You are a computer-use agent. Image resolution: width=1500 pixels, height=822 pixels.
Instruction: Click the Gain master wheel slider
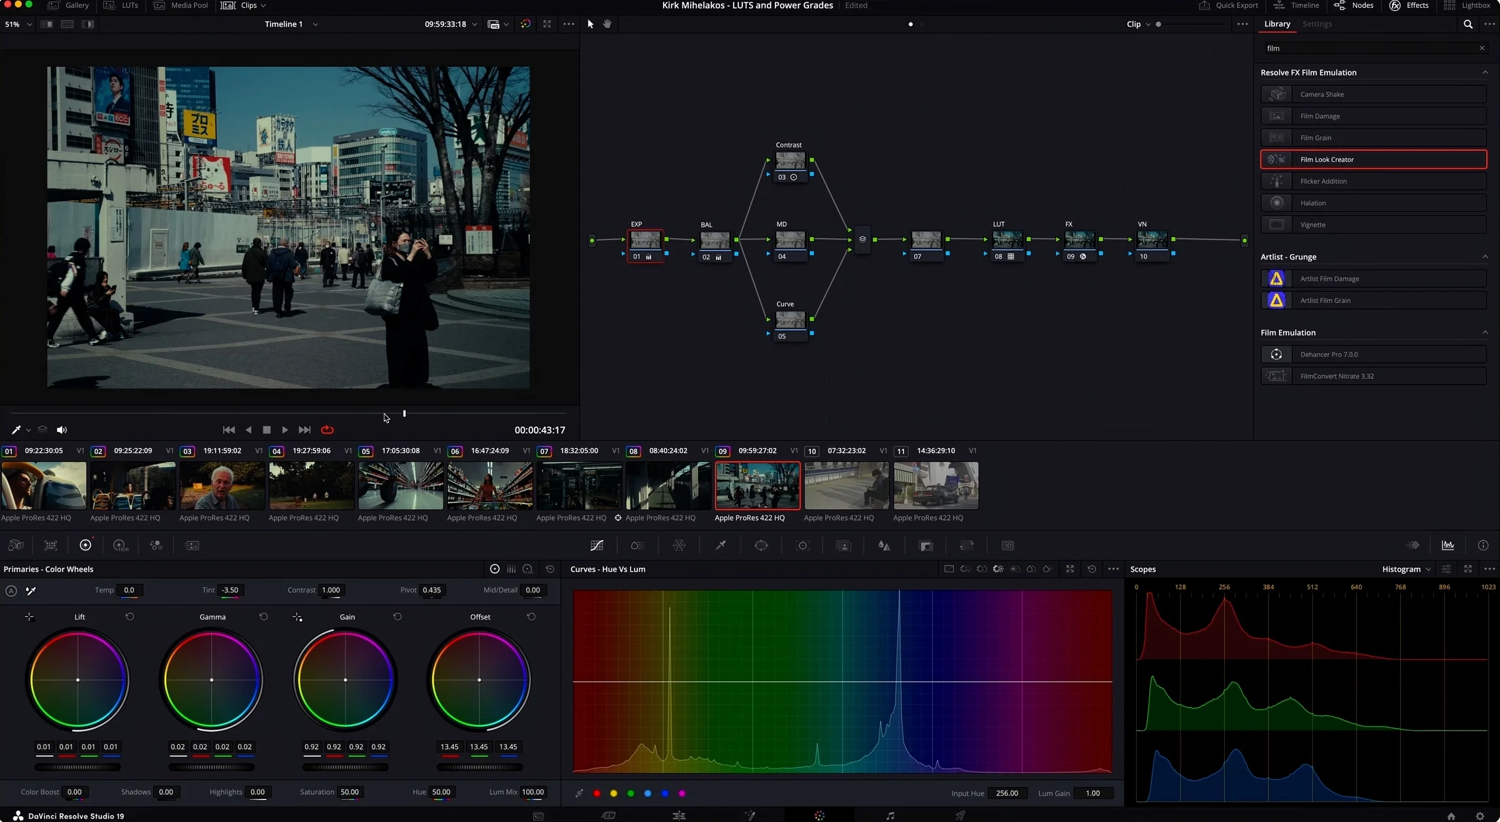(345, 767)
